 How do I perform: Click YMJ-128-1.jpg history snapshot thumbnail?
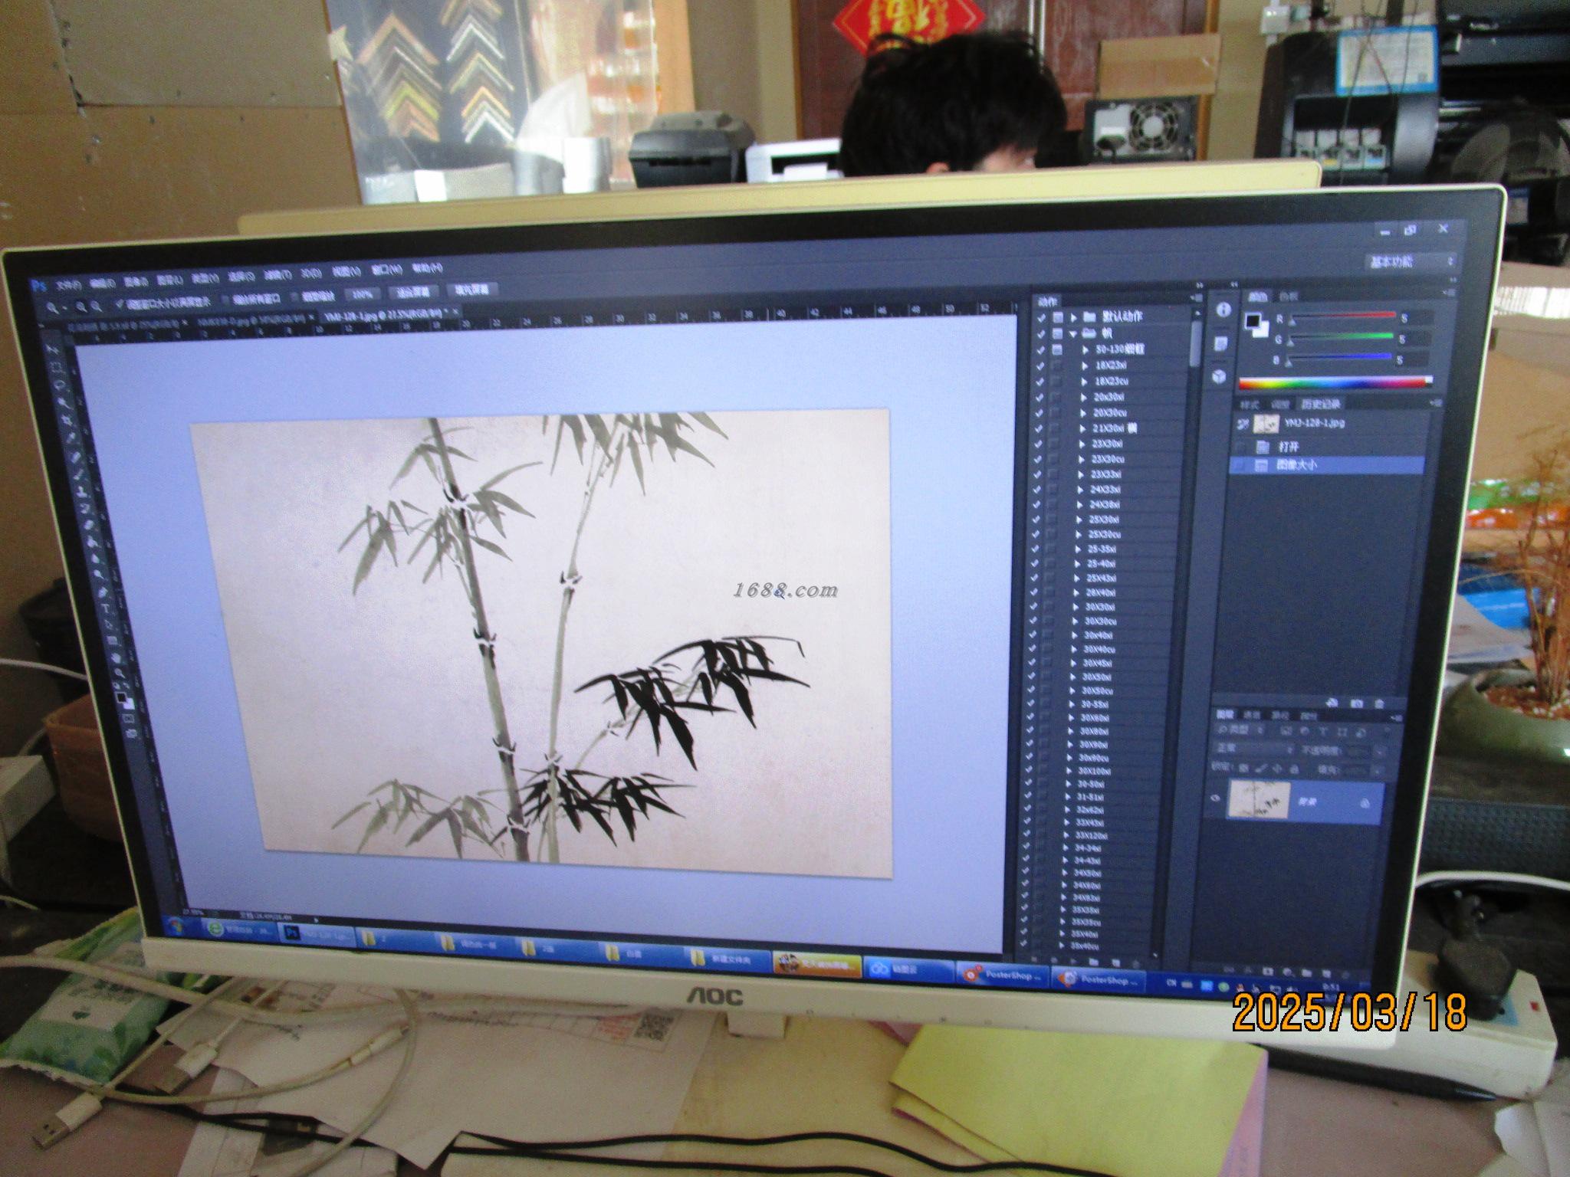[x=1266, y=424]
